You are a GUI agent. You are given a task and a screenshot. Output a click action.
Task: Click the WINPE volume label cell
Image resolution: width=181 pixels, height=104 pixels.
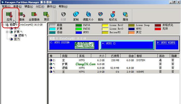point(140,72)
